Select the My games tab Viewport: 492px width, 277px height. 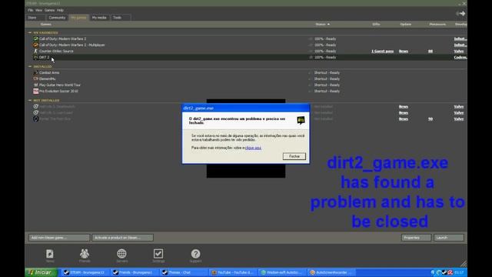(78, 18)
